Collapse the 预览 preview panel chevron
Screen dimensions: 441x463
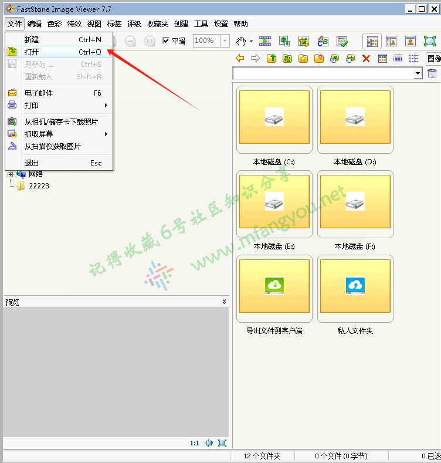pos(224,302)
